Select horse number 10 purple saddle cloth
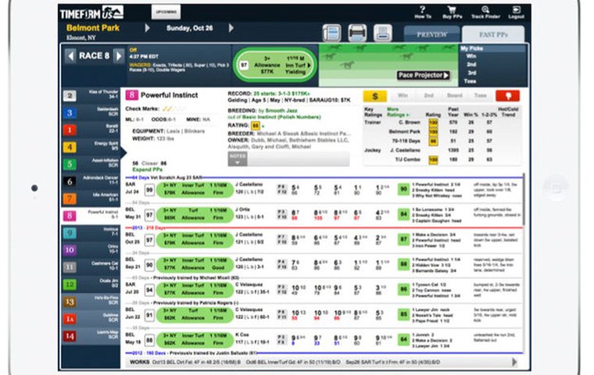This screenshot has height=375, width=594. coord(70,250)
